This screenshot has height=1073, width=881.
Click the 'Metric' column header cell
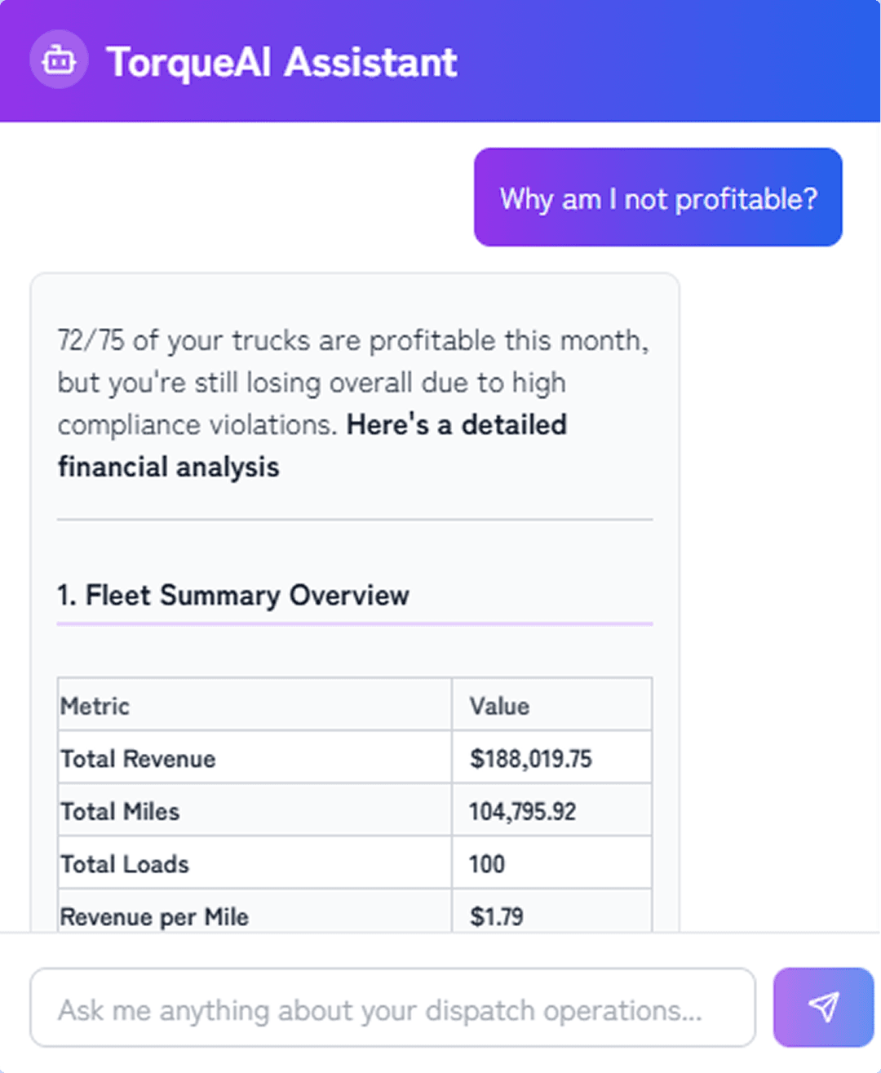[95, 706]
